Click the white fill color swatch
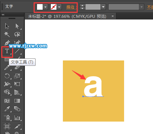The height and width of the screenshot is (134, 153). (x=40, y=7)
